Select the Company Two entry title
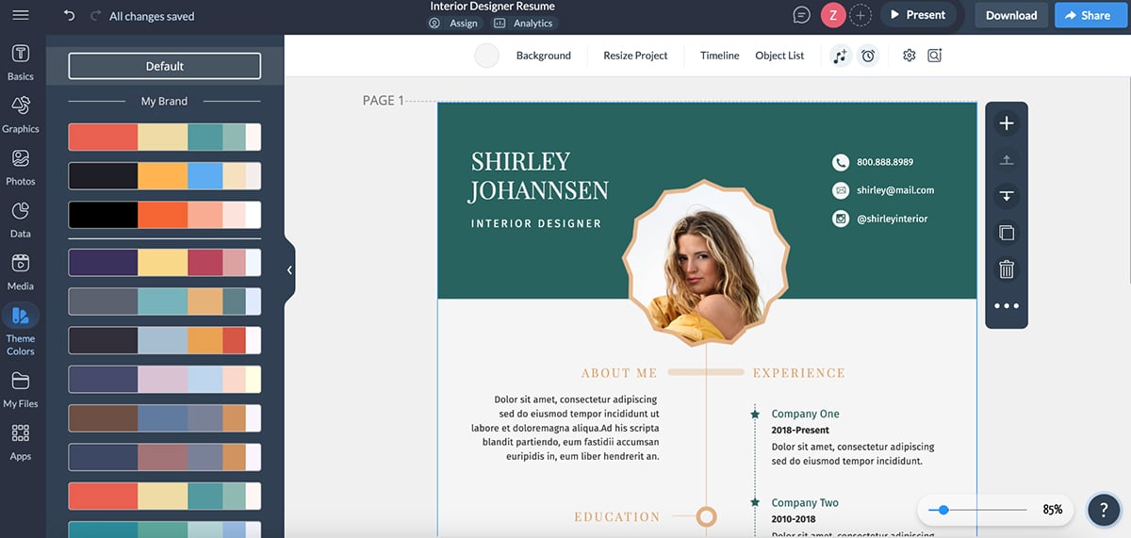 click(805, 503)
